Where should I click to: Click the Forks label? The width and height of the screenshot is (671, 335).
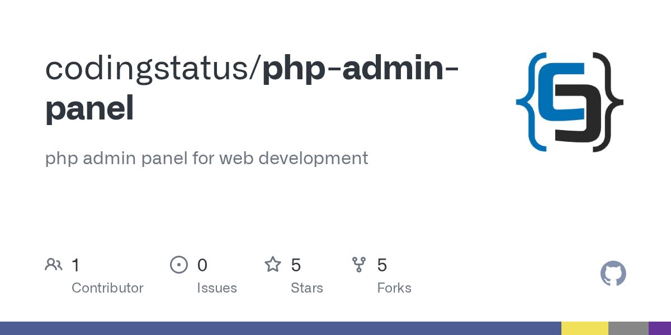pyautogui.click(x=394, y=288)
